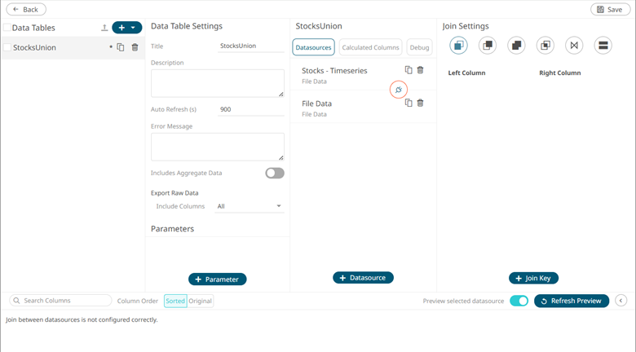Click the Refresh Preview button
636x352 pixels.
tap(571, 301)
